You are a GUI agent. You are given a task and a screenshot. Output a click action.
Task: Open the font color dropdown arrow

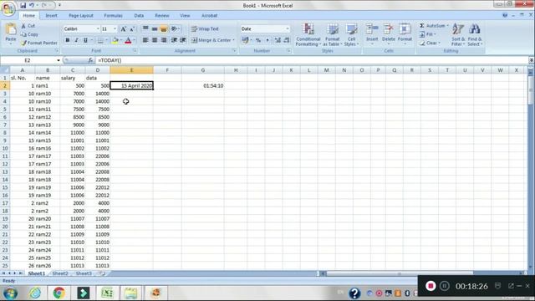click(x=134, y=40)
